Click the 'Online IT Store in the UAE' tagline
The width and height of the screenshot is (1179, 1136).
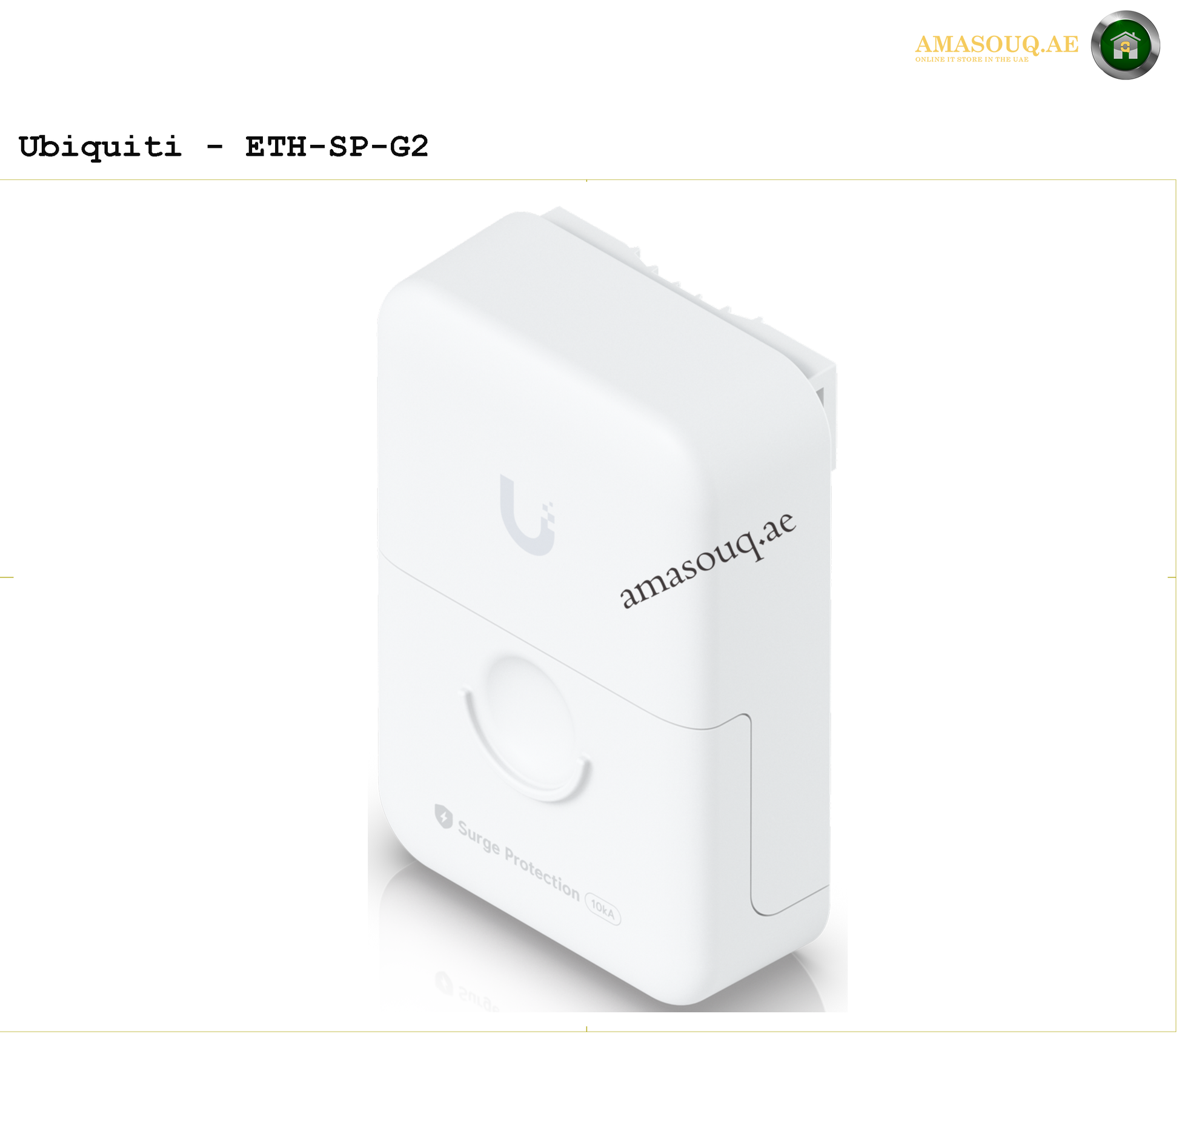point(971,59)
